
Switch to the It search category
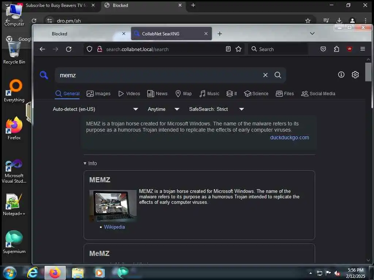tap(231, 94)
